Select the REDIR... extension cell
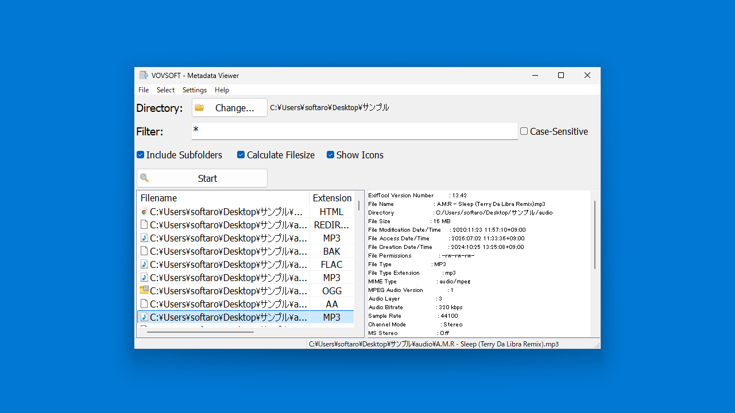The width and height of the screenshot is (735, 413). 332,225
